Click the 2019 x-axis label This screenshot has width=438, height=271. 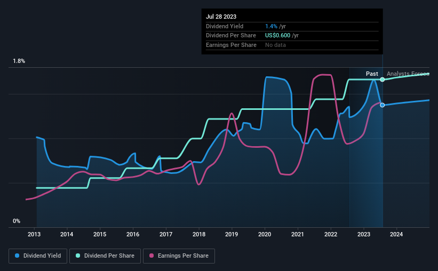tap(232, 234)
